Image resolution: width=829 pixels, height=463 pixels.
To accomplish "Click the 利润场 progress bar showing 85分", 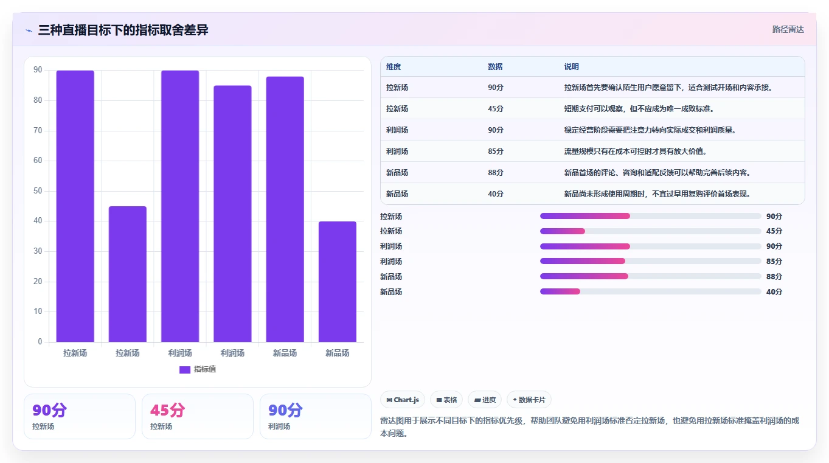I will tap(651, 262).
